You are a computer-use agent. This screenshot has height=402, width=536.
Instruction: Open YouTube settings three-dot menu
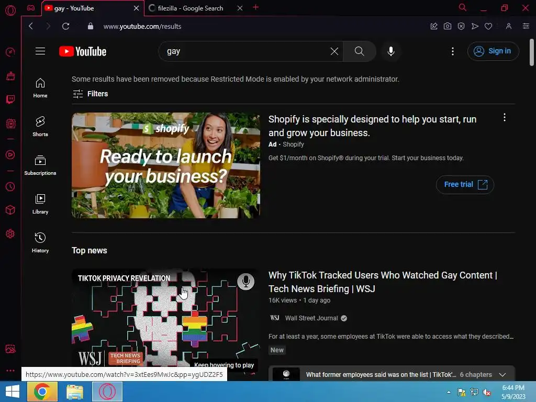click(453, 51)
